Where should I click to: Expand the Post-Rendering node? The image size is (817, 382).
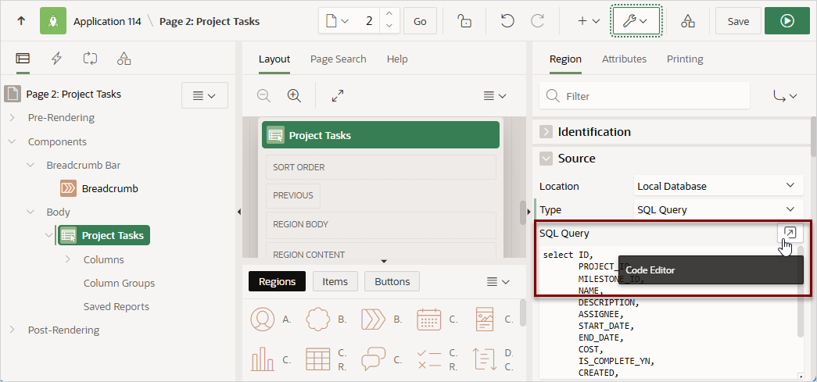[12, 330]
